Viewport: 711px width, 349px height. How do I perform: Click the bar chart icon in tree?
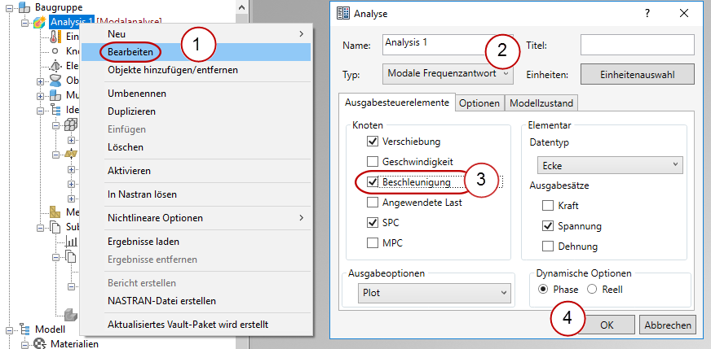71,242
